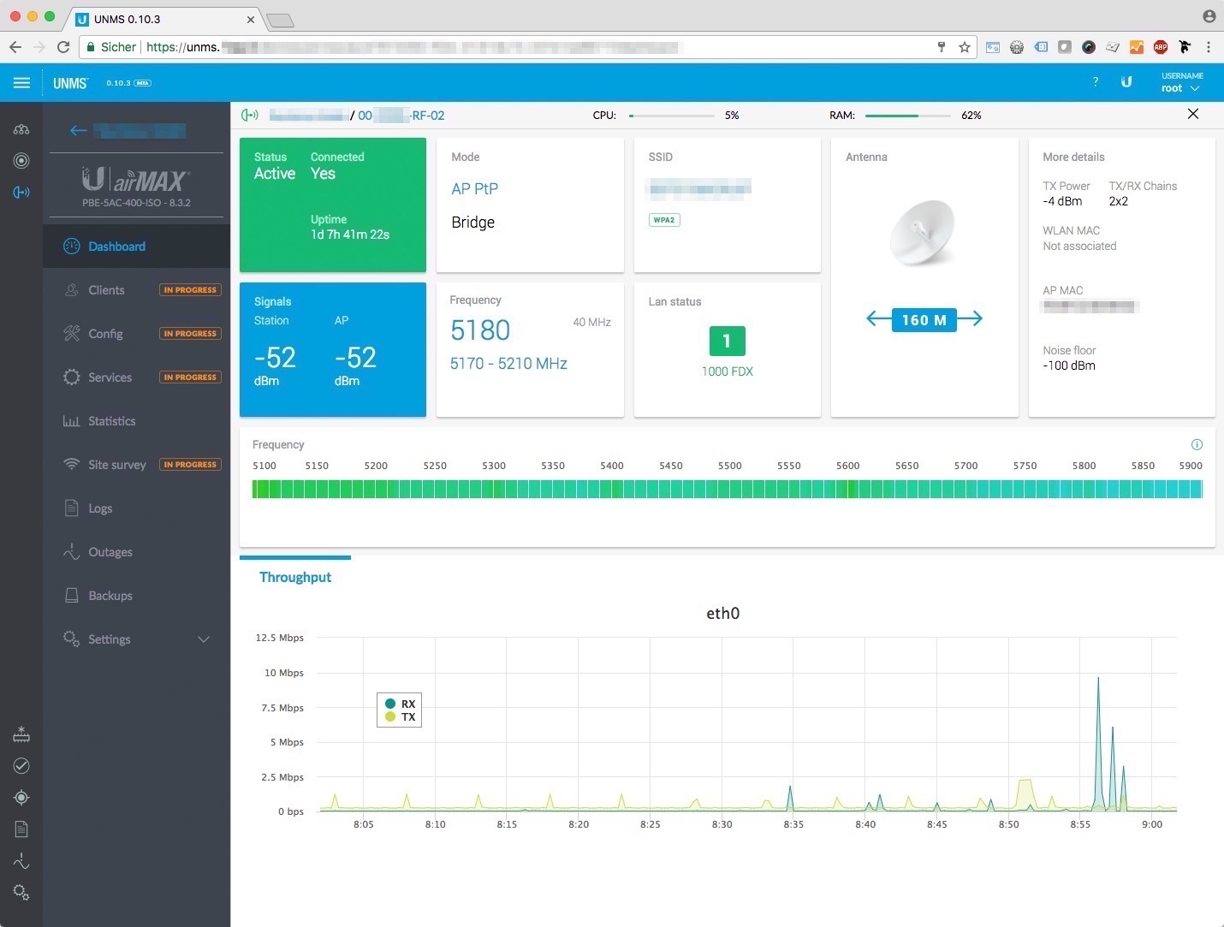
Task: Click the back arrow in the device sidebar
Action: tap(79, 130)
